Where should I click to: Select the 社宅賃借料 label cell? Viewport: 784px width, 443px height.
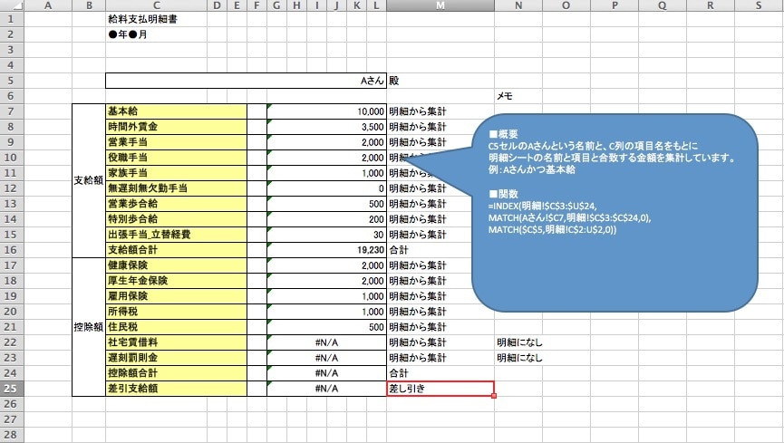click(176, 342)
